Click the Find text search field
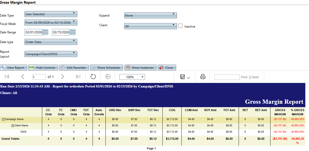Screen dimensions: 309x151 (x=227, y=77)
